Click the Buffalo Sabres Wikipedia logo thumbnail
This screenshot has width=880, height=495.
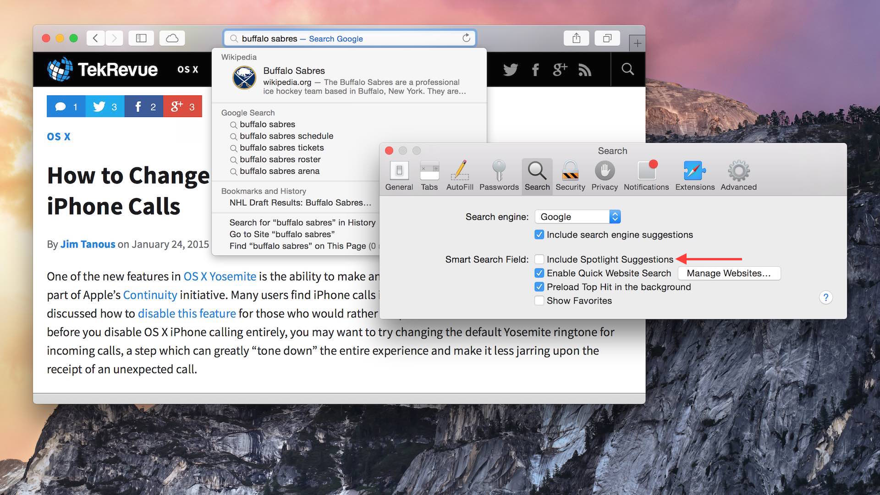[x=244, y=78]
